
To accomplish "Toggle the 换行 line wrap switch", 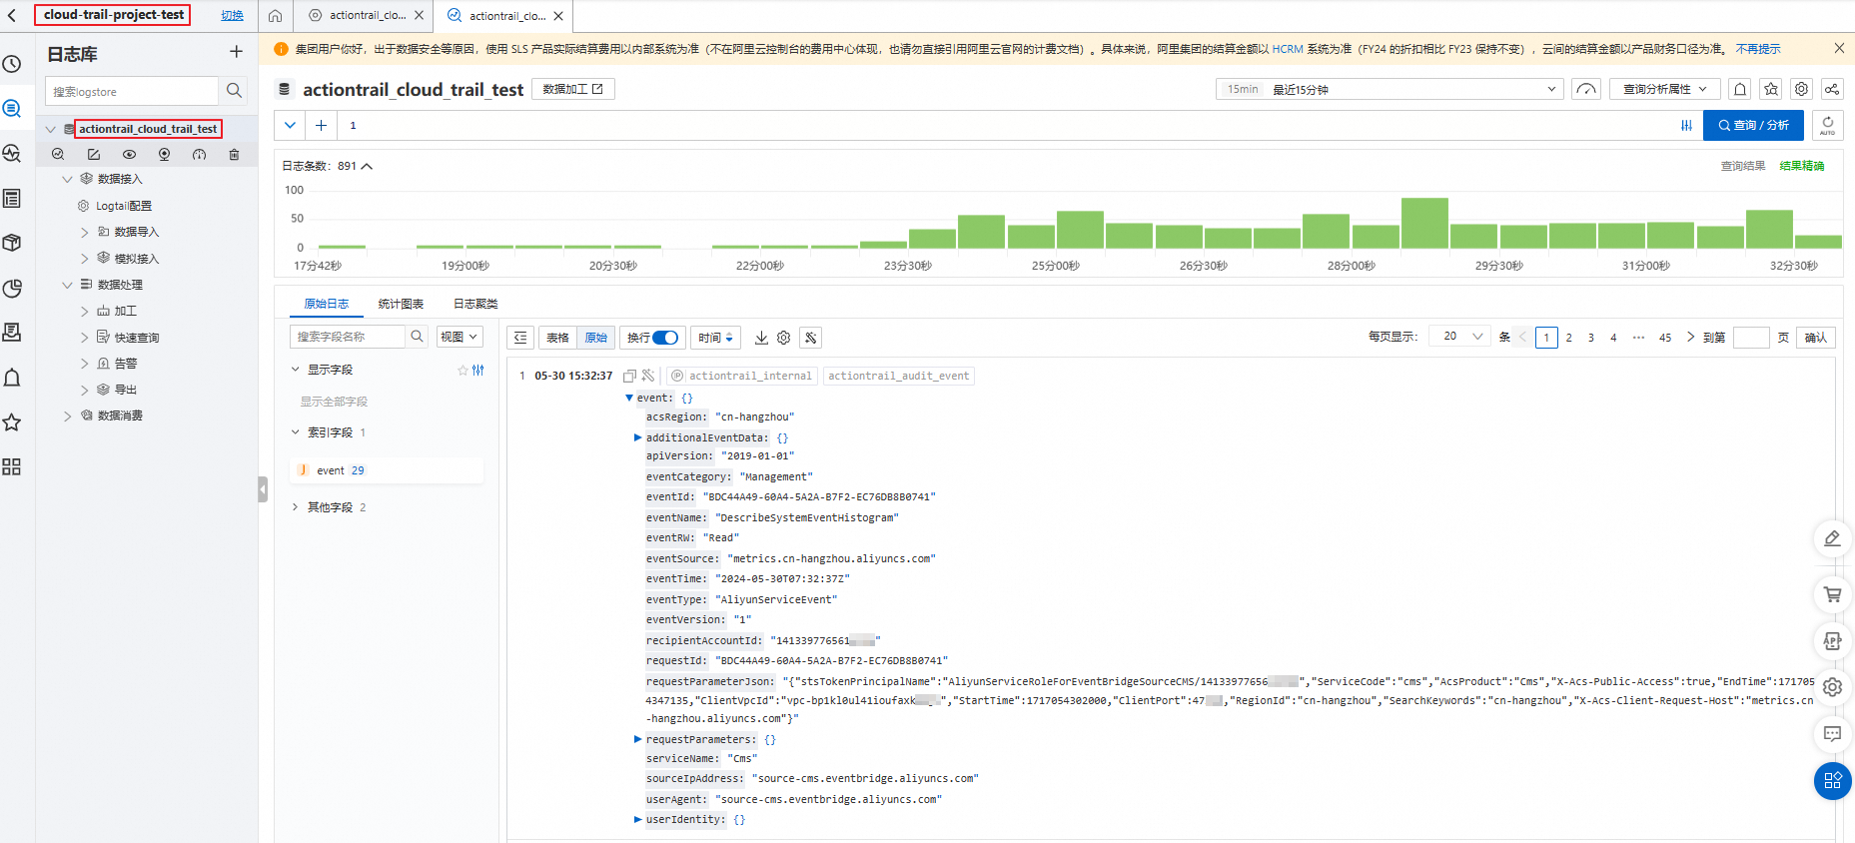I will click(x=665, y=338).
